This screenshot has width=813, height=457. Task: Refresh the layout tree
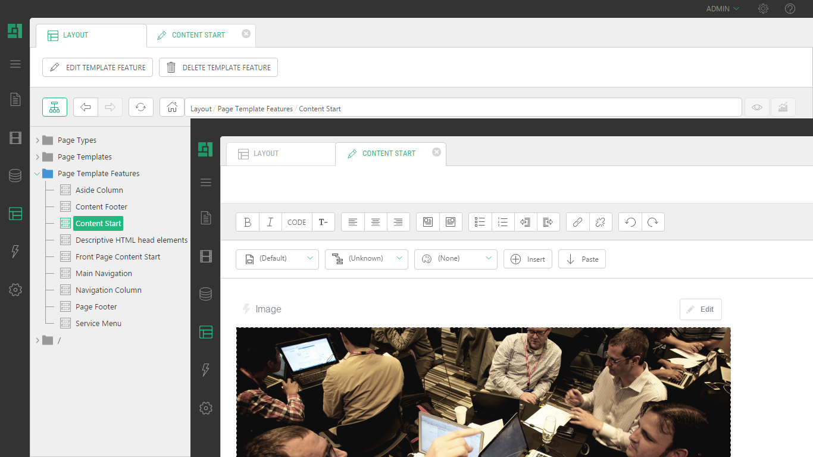tap(141, 107)
